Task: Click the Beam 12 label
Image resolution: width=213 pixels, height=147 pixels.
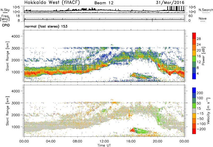Action: [x=104, y=3]
